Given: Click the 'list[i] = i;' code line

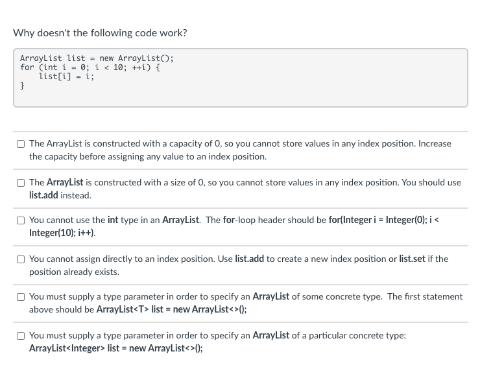Looking at the screenshot, I should 66,77.
